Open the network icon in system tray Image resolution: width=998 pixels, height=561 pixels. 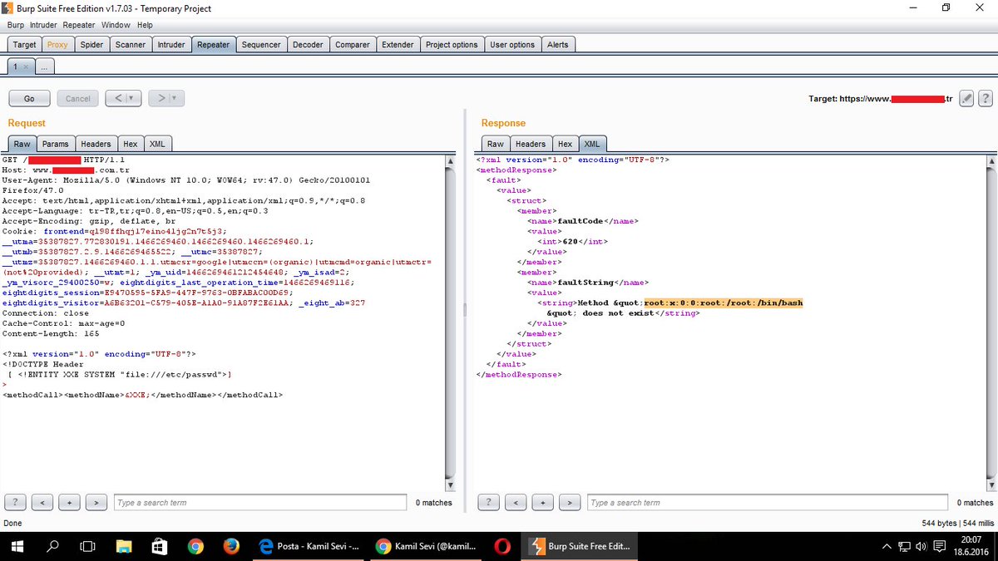tap(905, 546)
